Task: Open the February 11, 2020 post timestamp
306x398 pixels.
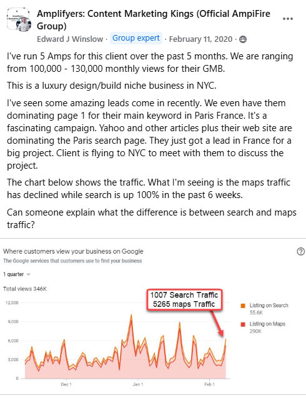Action: (200, 39)
